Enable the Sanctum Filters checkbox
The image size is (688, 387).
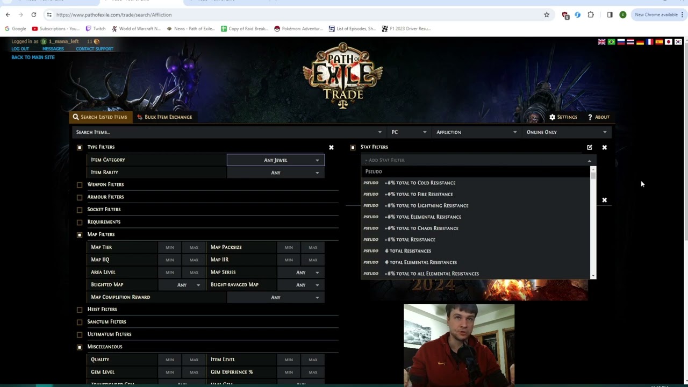pyautogui.click(x=80, y=322)
